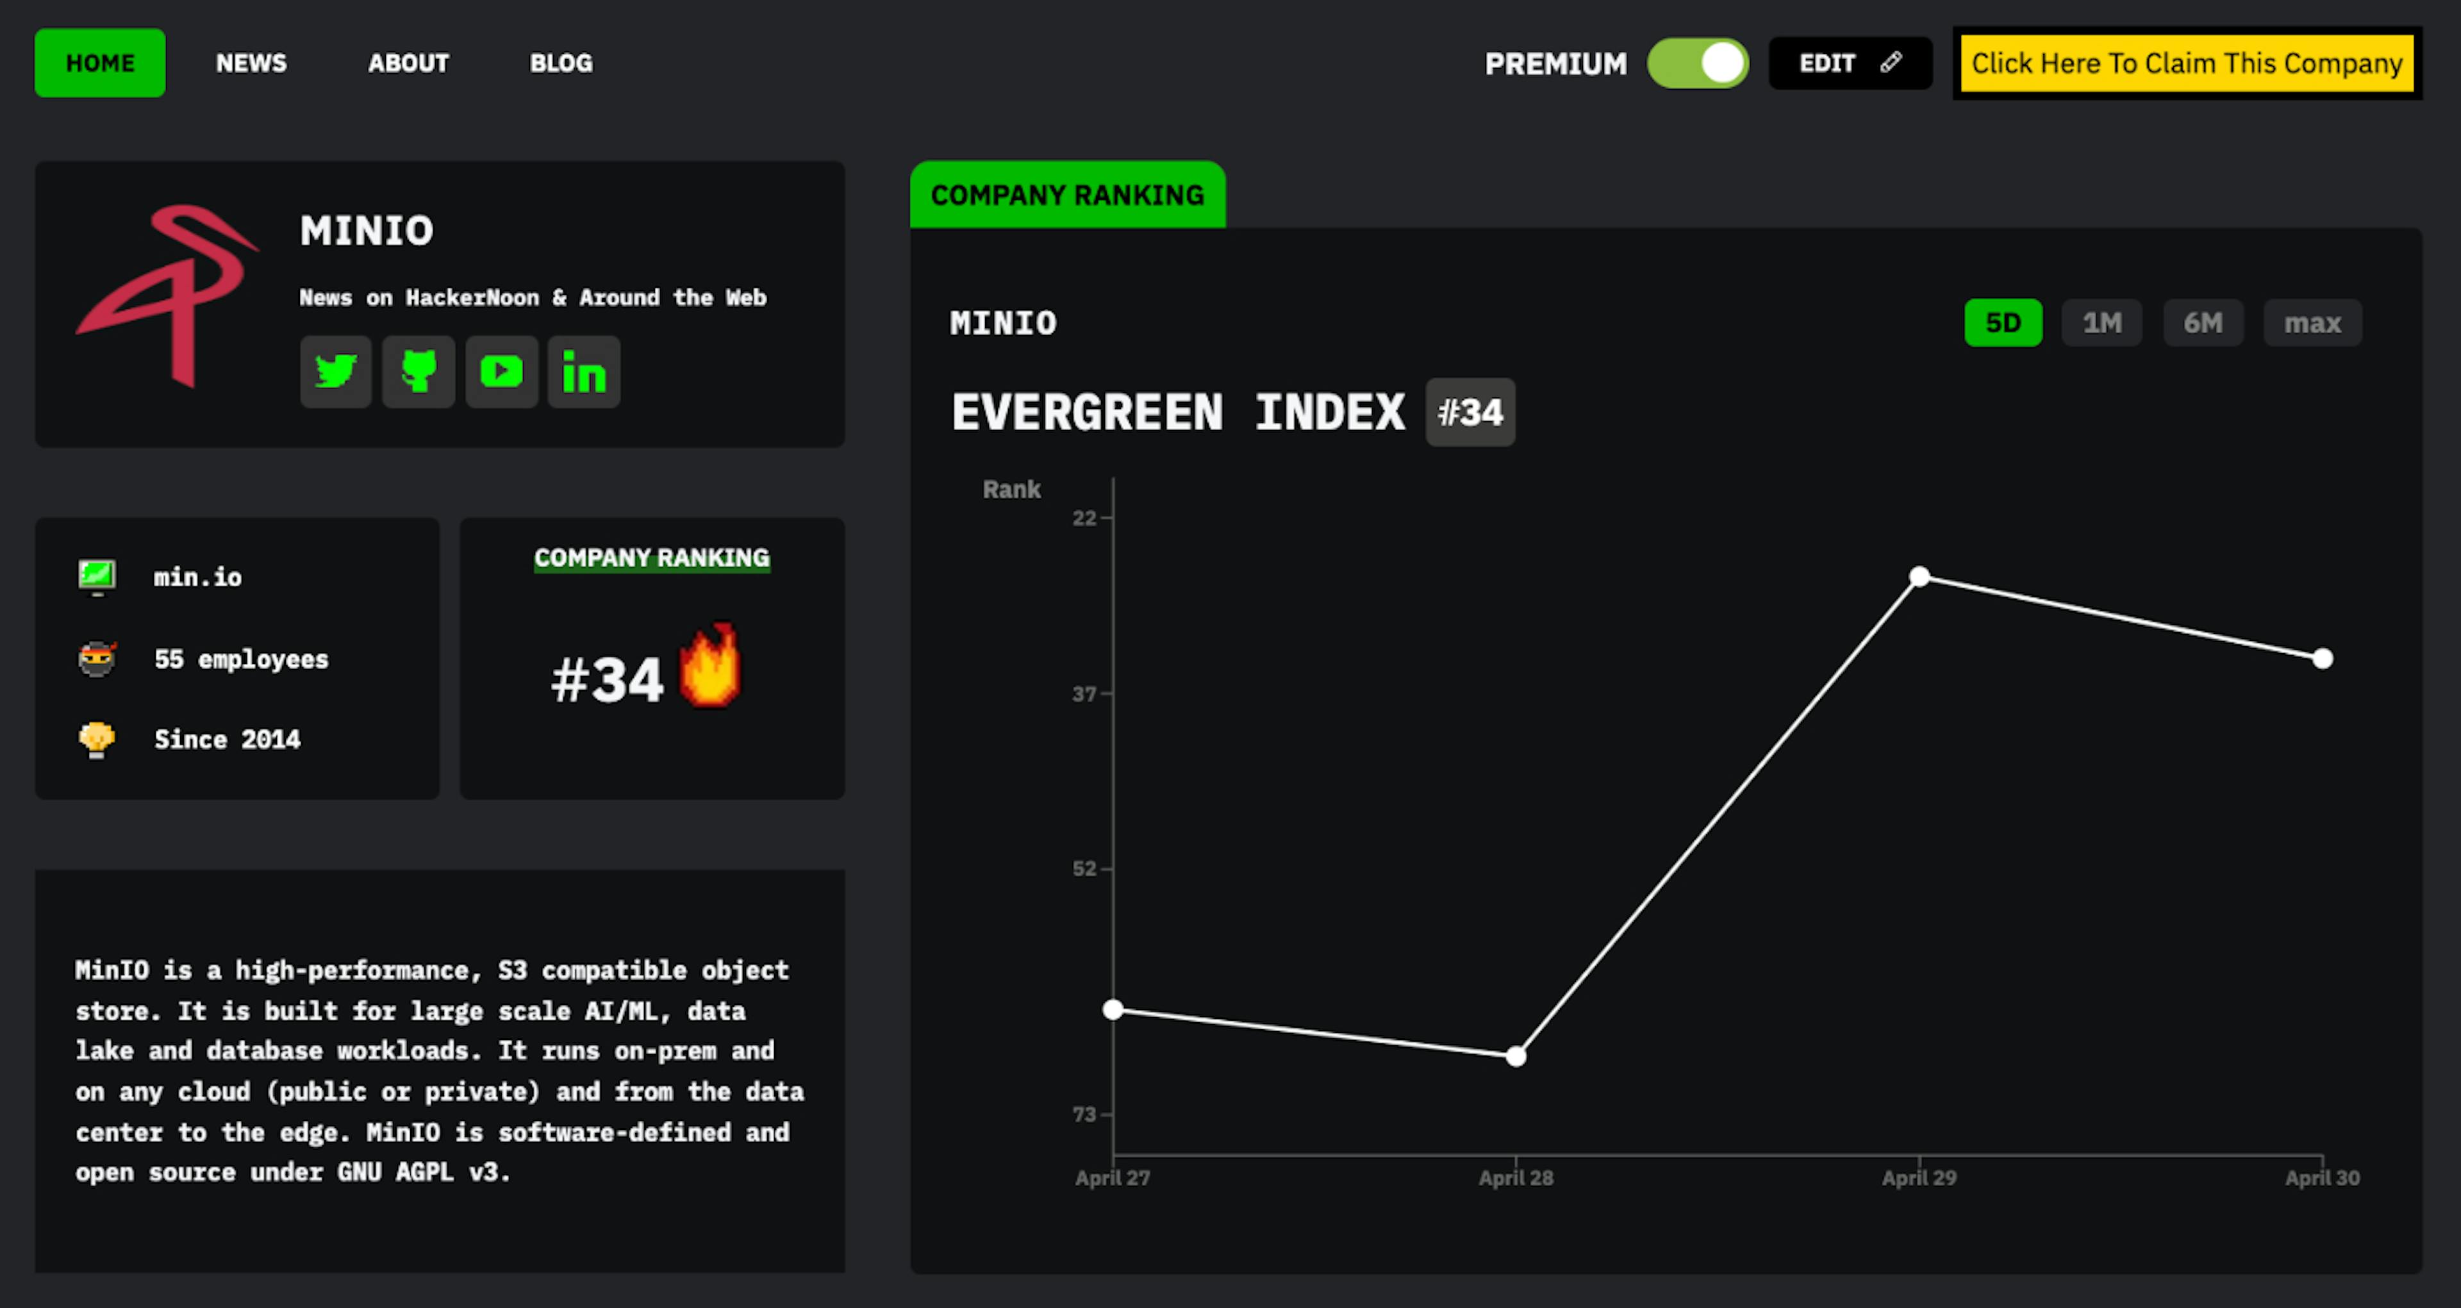Go to the News menu item

(251, 63)
